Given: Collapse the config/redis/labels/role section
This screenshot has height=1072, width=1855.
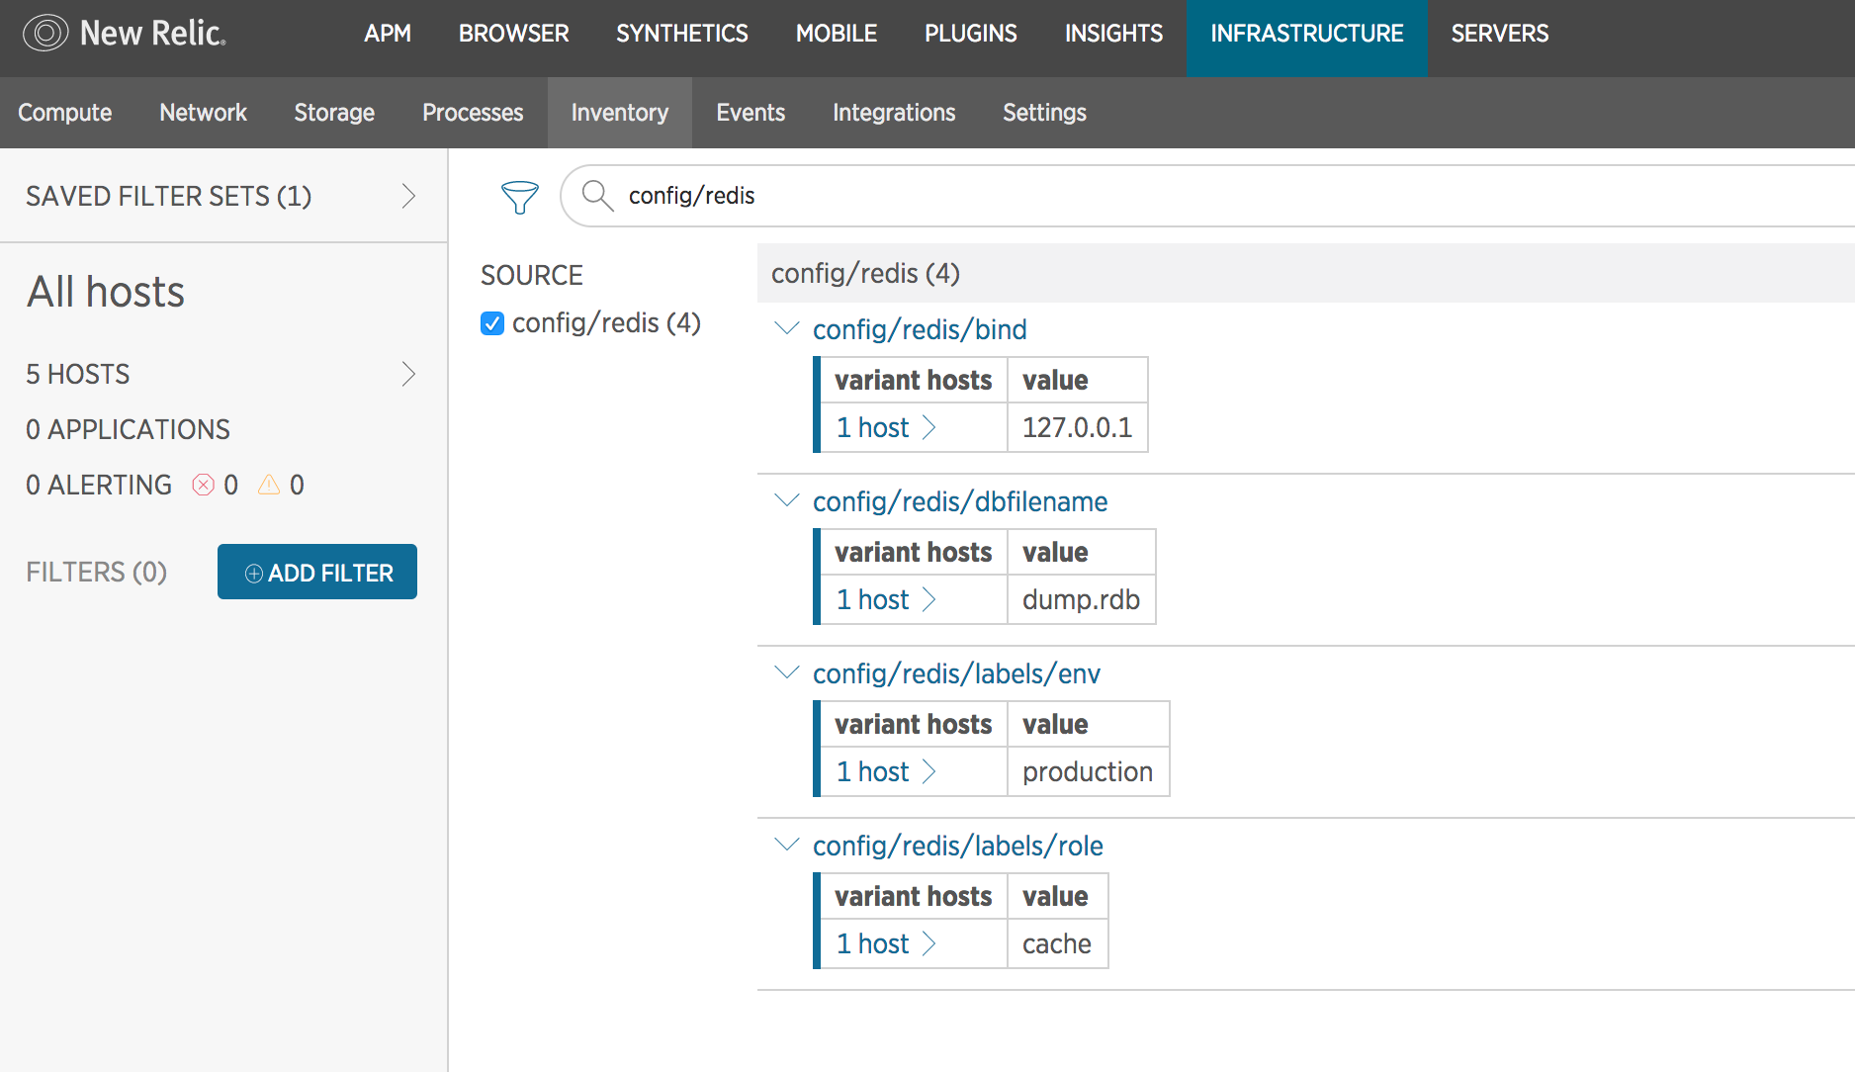Looking at the screenshot, I should pyautogui.click(x=787, y=845).
